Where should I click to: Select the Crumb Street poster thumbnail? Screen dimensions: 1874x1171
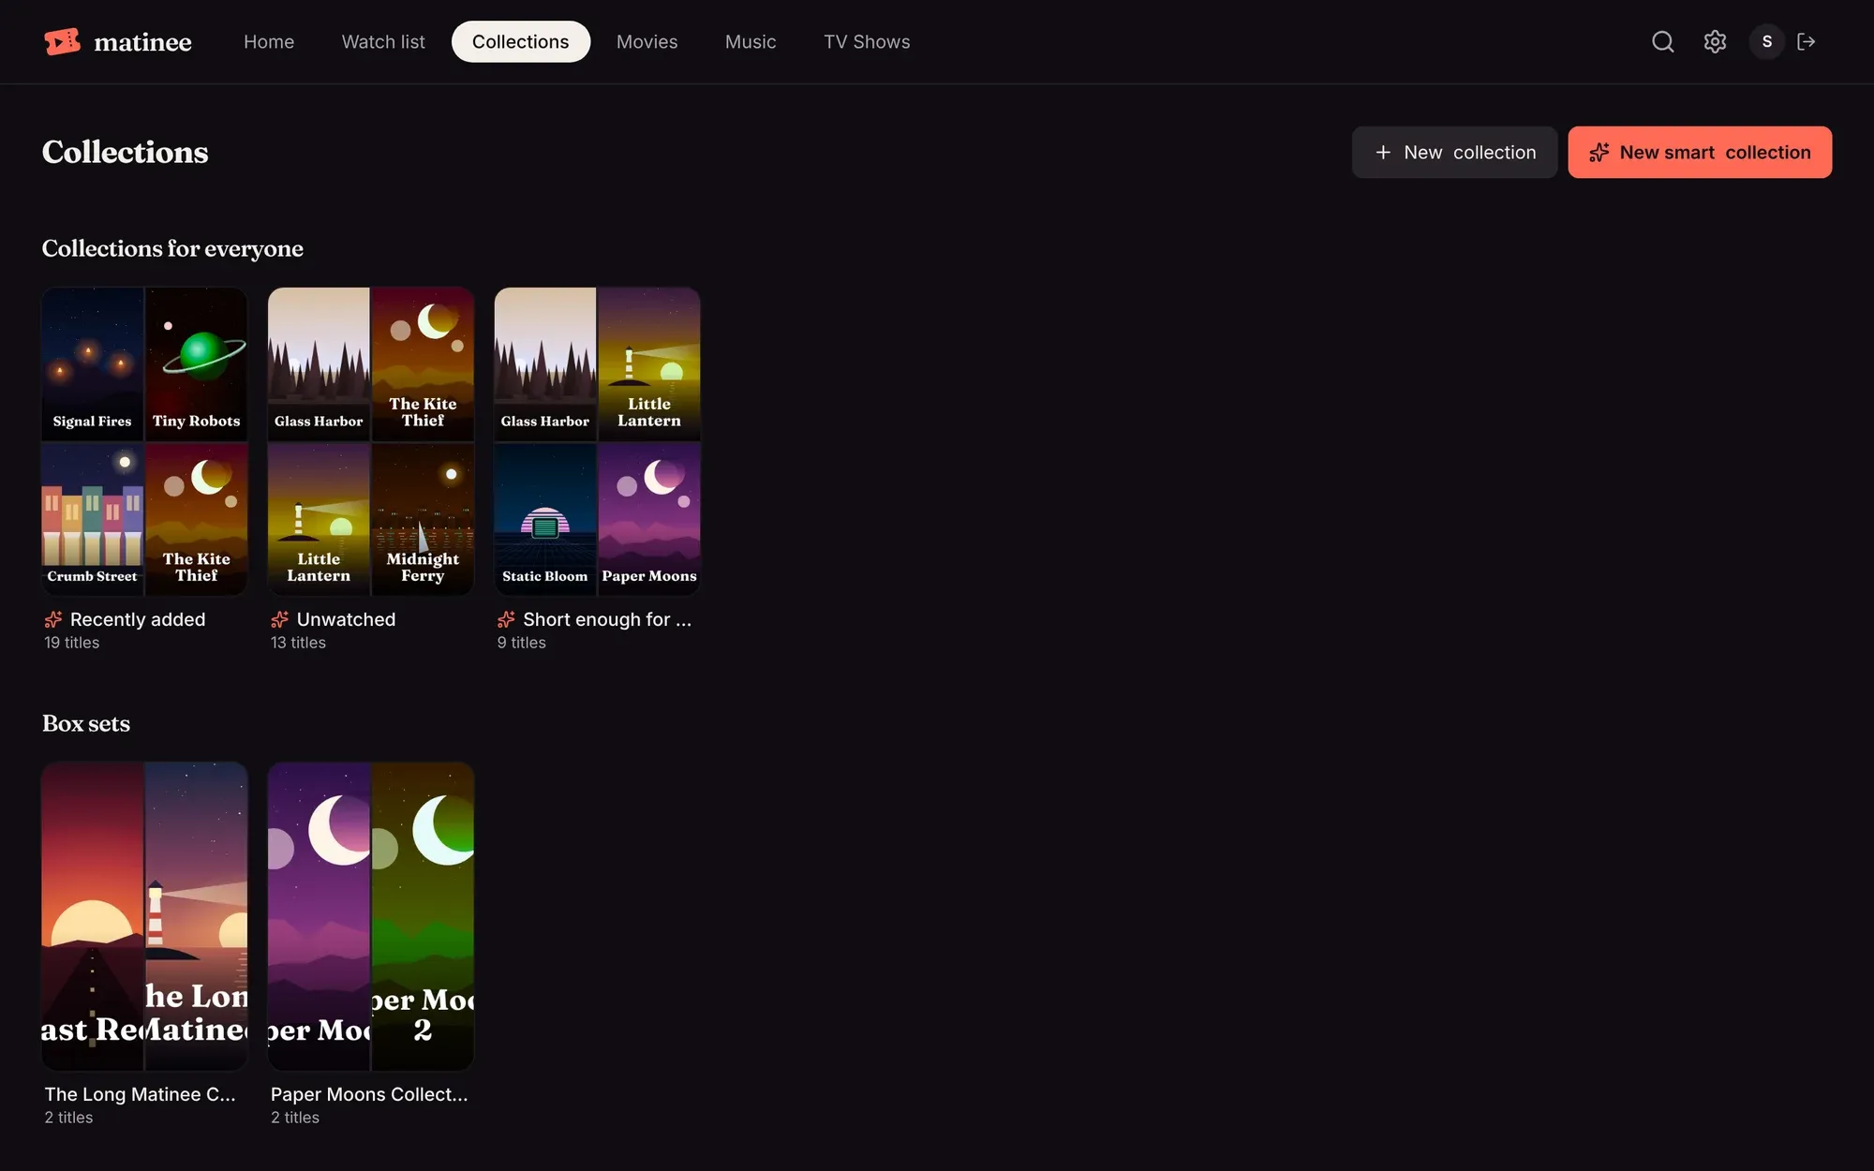tap(93, 519)
